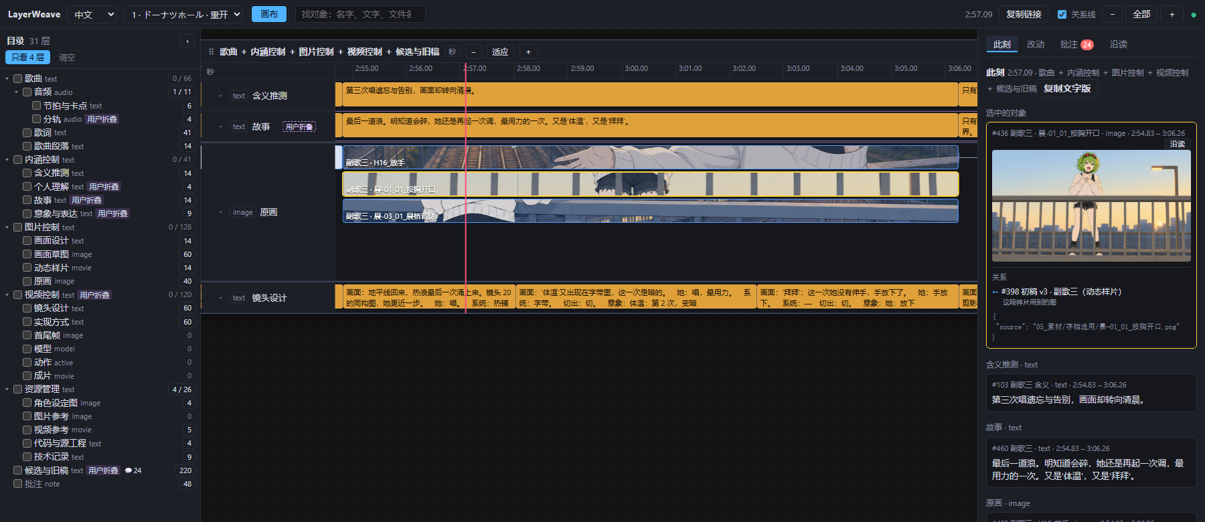Check the 歌词 layer checkbox

pyautogui.click(x=27, y=133)
